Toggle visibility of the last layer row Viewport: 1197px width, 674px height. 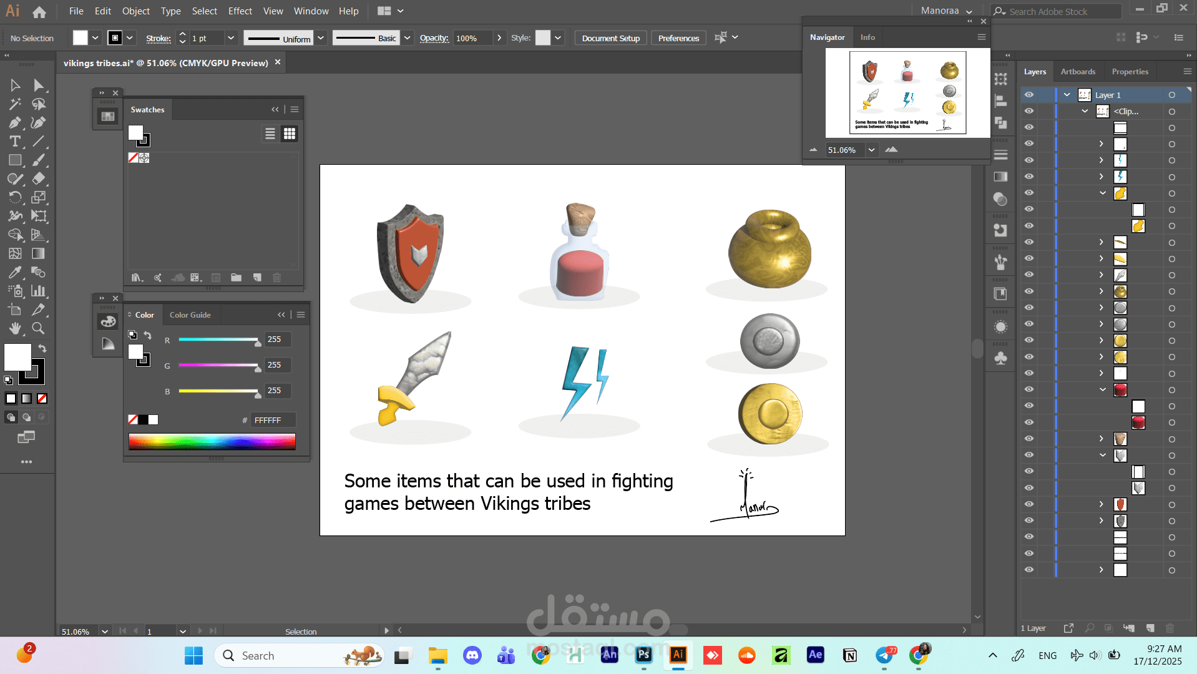1029,570
